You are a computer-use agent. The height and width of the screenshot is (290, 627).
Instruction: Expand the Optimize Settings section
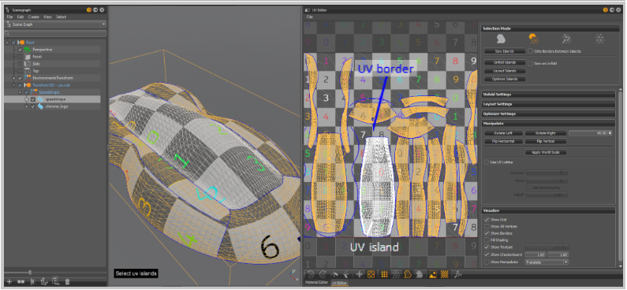pyautogui.click(x=548, y=113)
